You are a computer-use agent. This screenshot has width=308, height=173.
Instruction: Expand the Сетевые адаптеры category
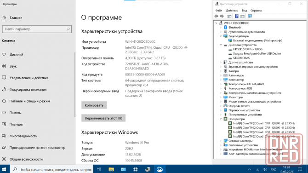click(x=221, y=141)
